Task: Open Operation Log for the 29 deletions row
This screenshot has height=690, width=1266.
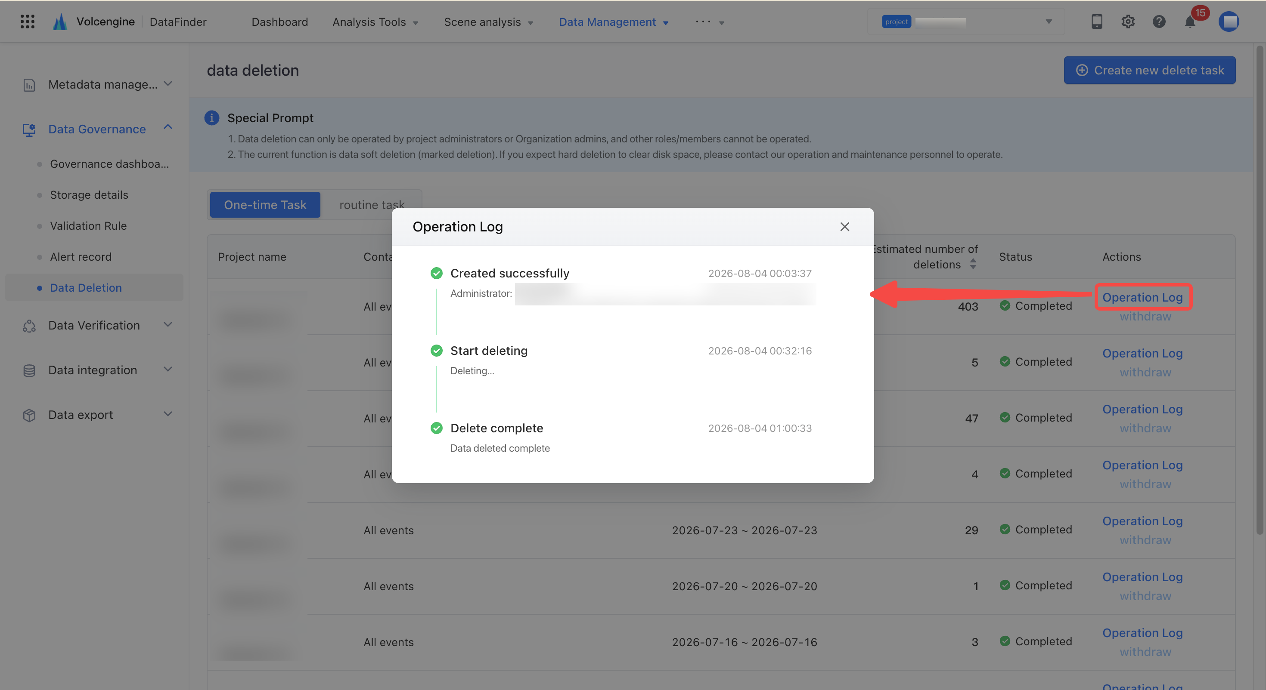Action: point(1142,521)
